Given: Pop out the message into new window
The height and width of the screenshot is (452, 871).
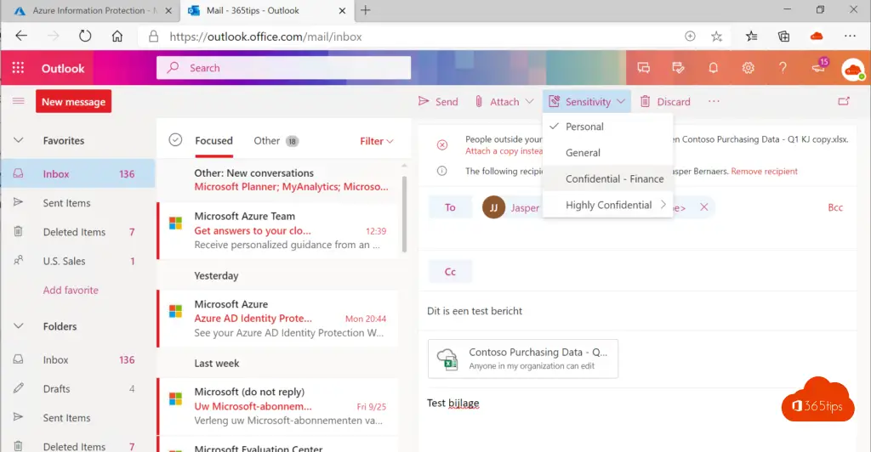Looking at the screenshot, I should (844, 101).
